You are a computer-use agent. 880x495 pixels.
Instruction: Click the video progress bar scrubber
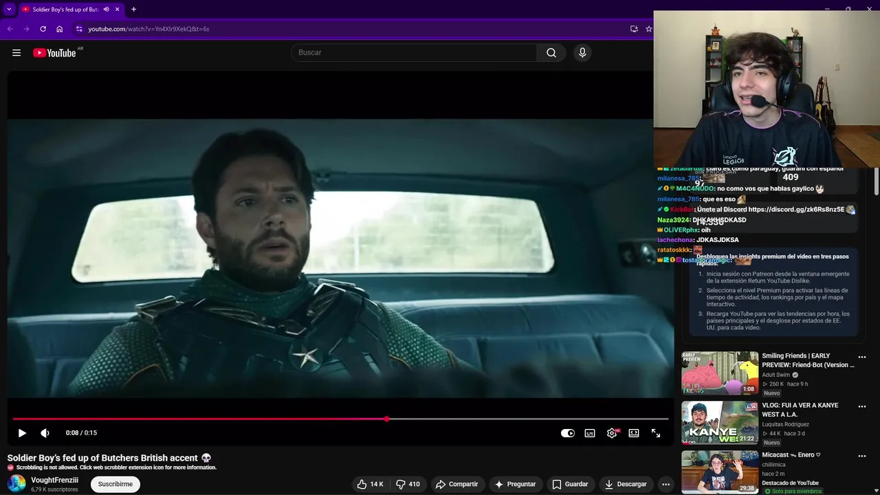[x=386, y=419]
